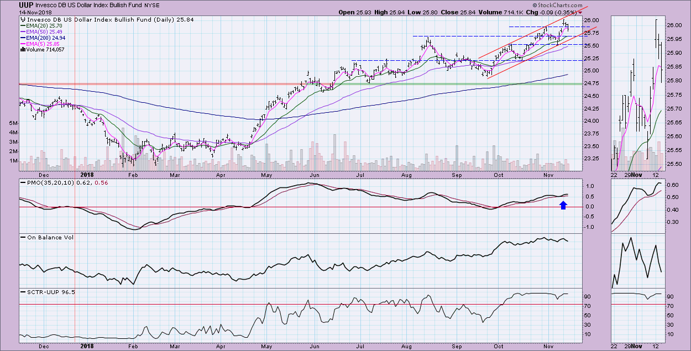This screenshot has height=351, width=691.
Task: Click the pink EMA(5) legend line swatch
Action: [23, 44]
